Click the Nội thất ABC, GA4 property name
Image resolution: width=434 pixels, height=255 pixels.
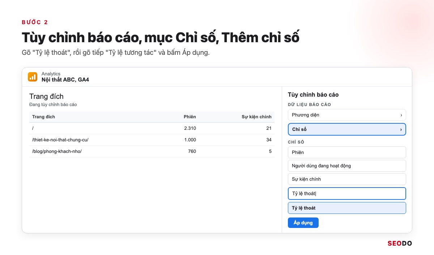[x=65, y=80]
